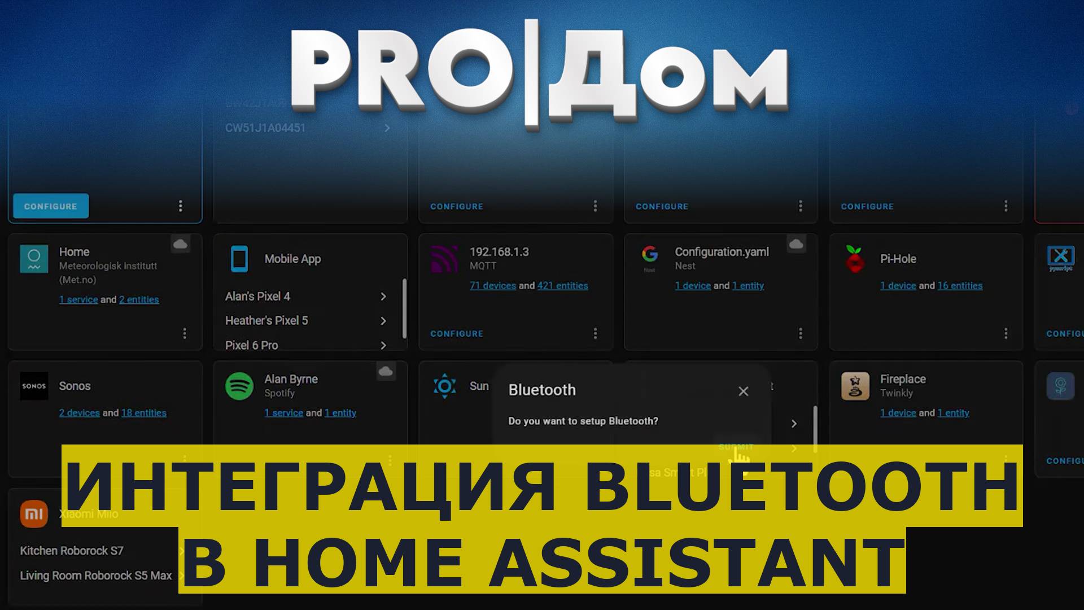Click CONFIGURE button for first integration
Viewport: 1084px width, 610px height.
pos(49,206)
